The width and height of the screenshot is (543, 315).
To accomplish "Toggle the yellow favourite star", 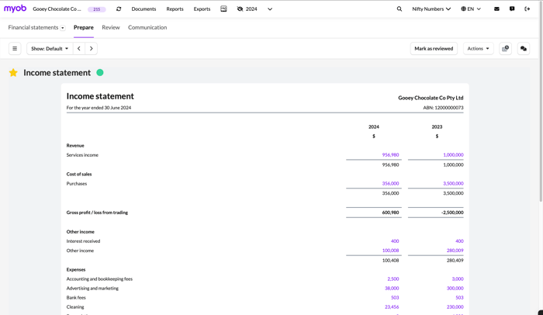I will [x=13, y=72].
